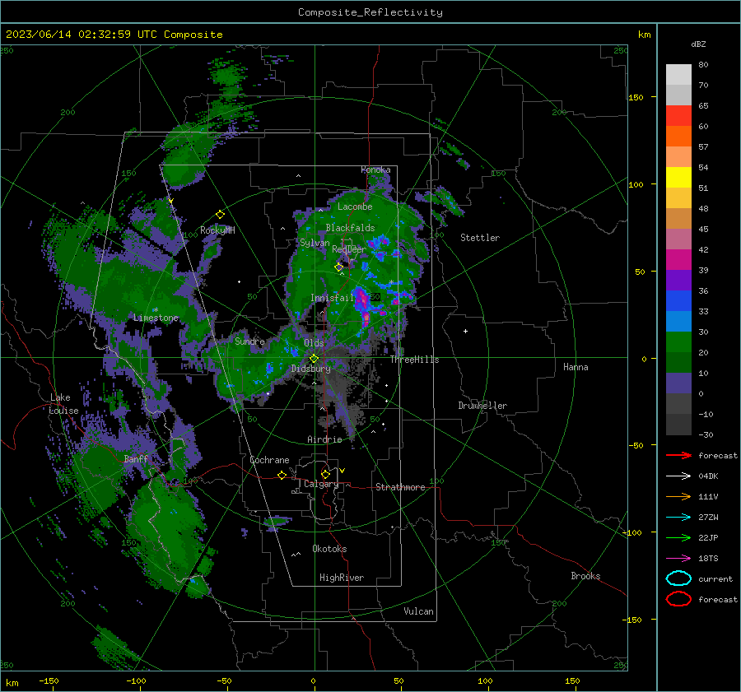Click the magenta storm core east of Innisfail
741x692 pixels.
362,299
